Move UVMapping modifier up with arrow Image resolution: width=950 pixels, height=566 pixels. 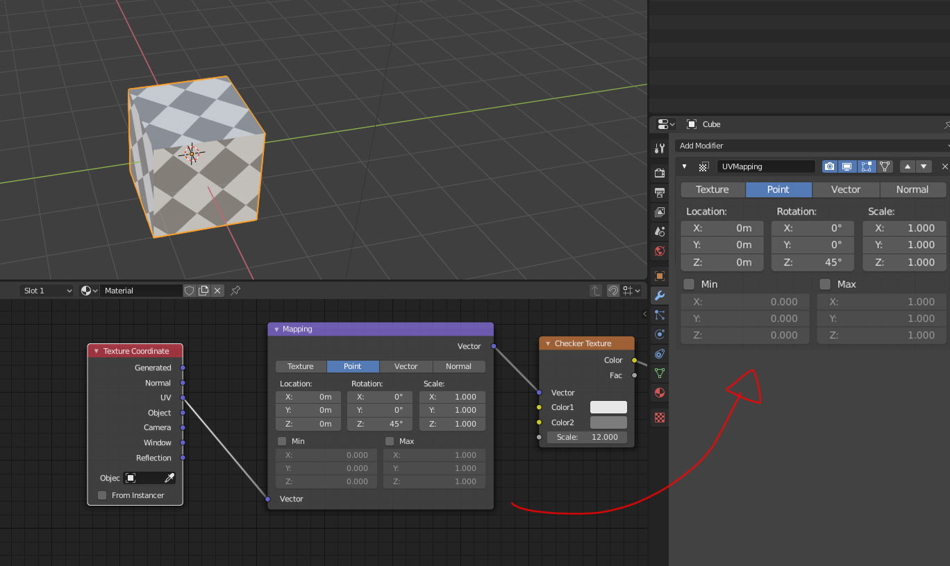tap(907, 166)
